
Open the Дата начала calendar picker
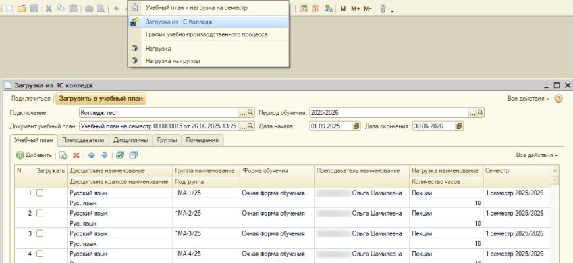[356, 126]
